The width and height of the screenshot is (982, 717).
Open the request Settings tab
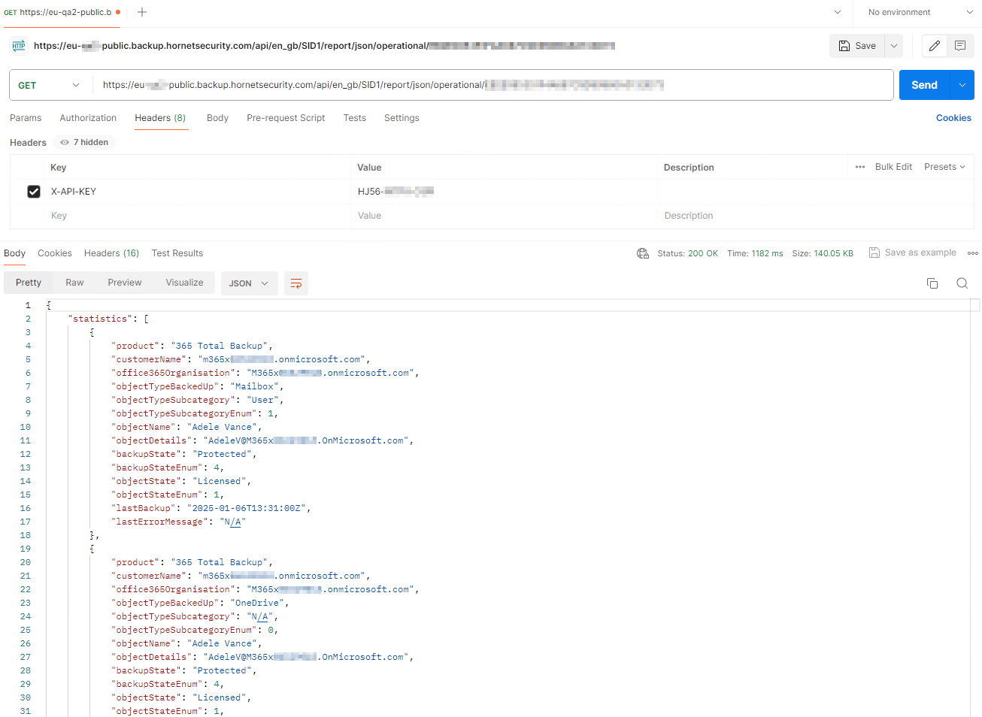point(402,118)
